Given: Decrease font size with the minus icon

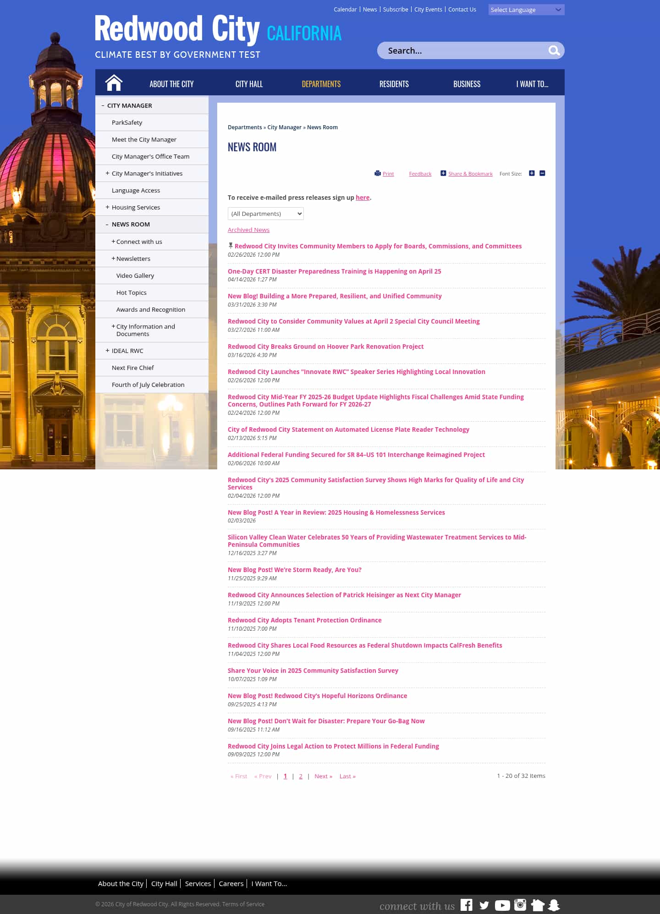Looking at the screenshot, I should 542,173.
